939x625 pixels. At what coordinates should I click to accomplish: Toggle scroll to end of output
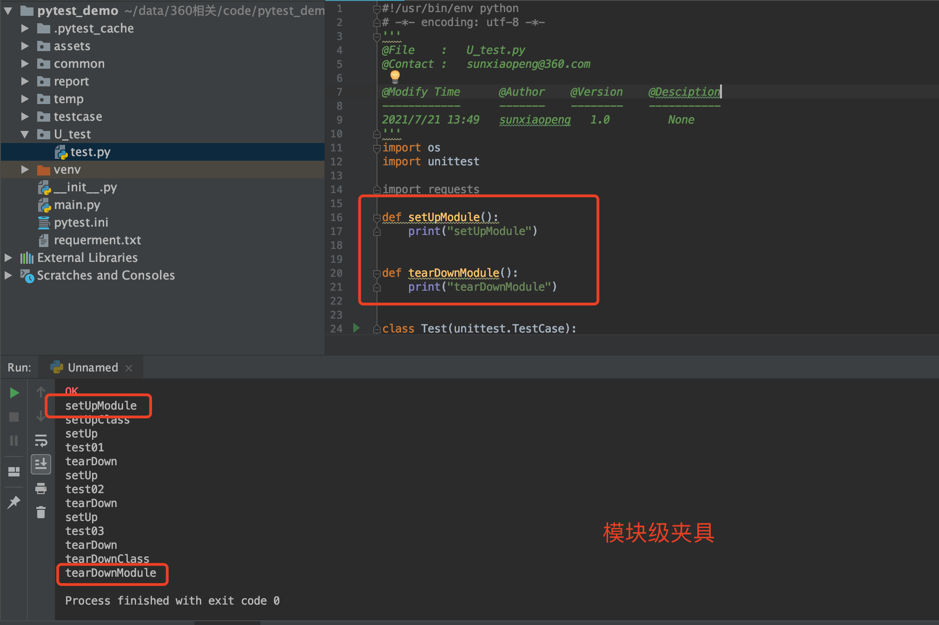pos(41,463)
